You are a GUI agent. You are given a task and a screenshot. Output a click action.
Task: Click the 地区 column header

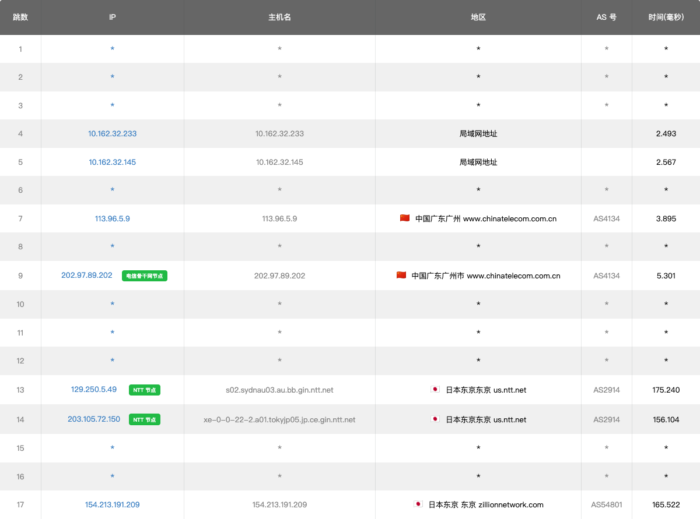(x=478, y=17)
